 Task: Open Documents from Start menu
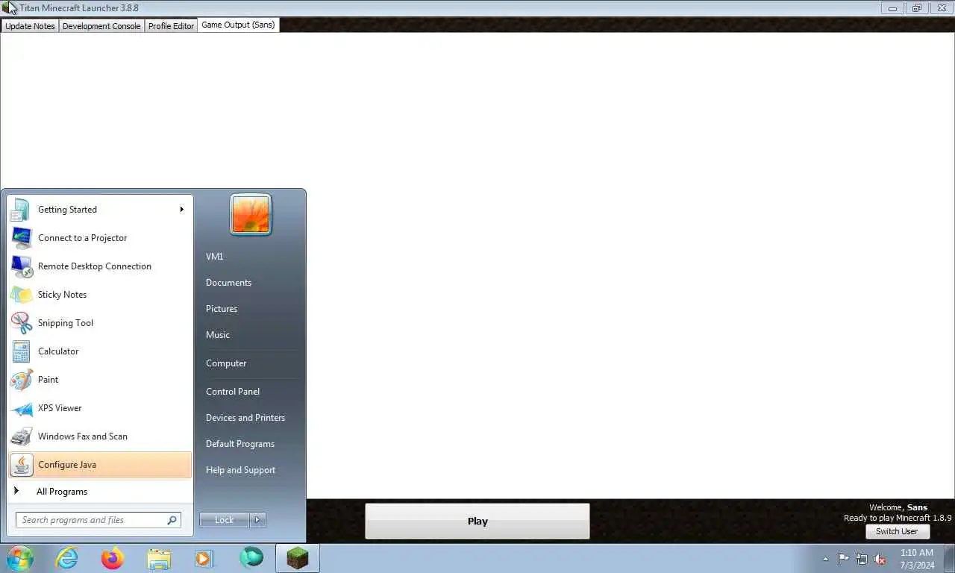228,283
